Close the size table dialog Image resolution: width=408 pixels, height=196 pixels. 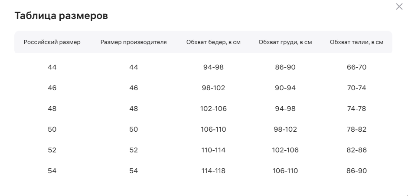point(399,6)
